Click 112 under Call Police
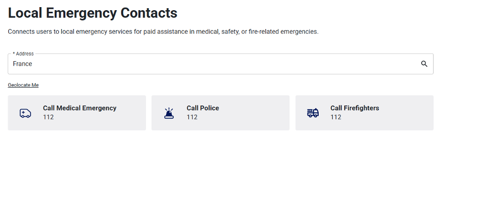The image size is (478, 216). [x=192, y=117]
